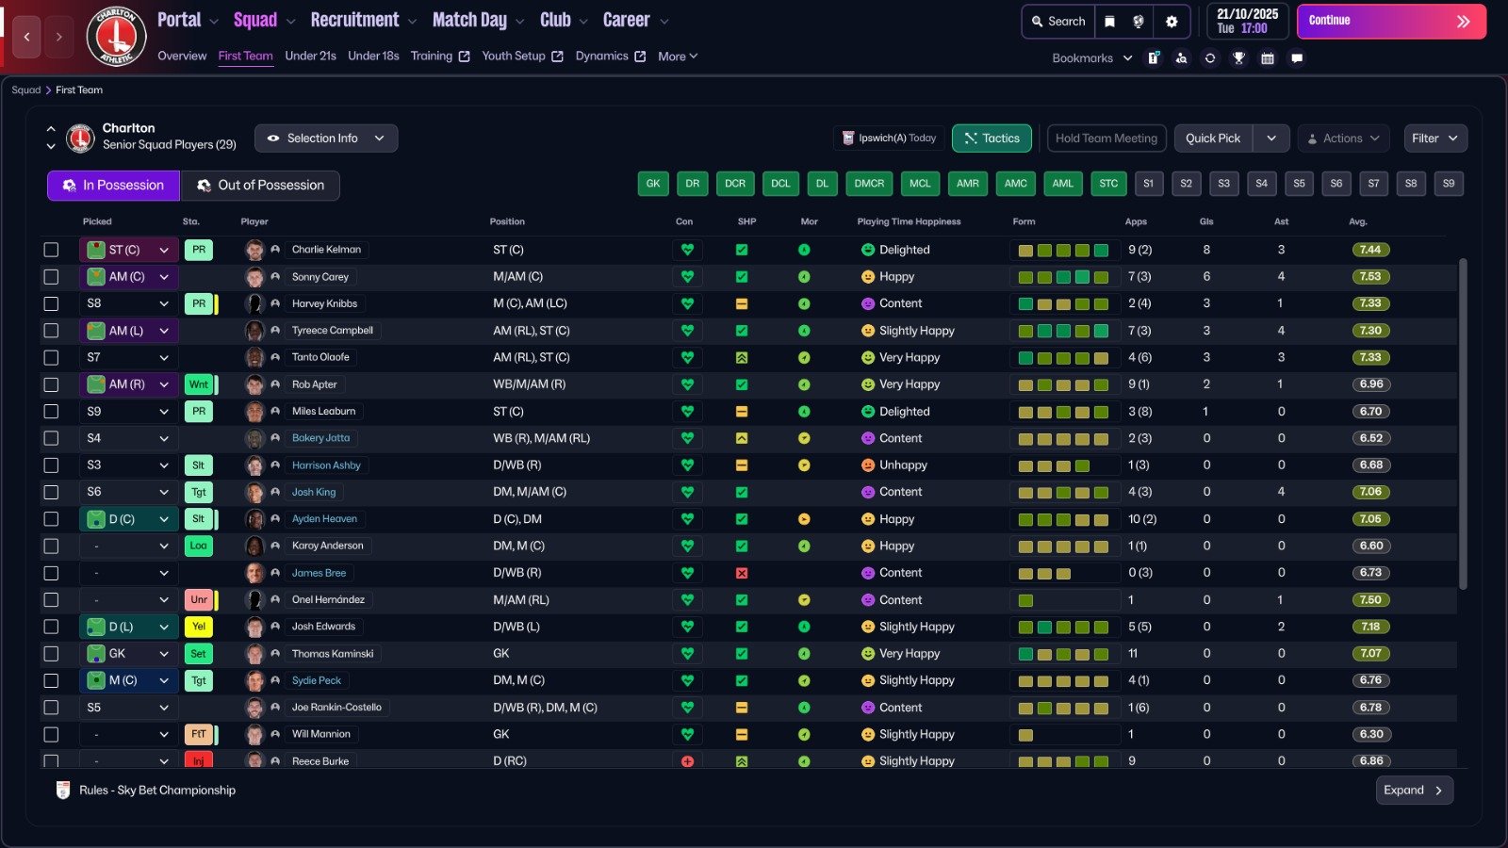This screenshot has width=1508, height=848.
Task: Click the green STC position badge
Action: point(1108,184)
